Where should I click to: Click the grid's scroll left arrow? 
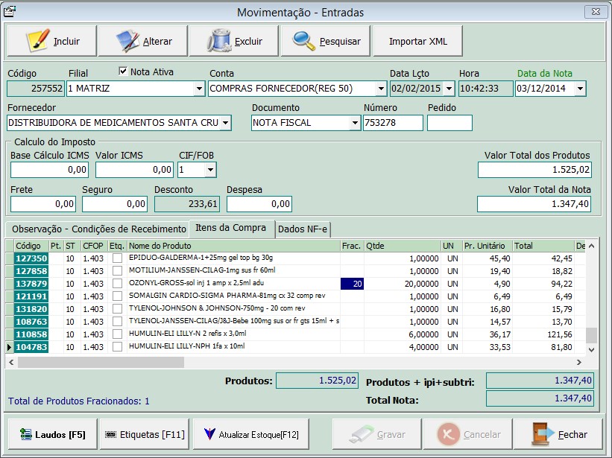[11, 362]
